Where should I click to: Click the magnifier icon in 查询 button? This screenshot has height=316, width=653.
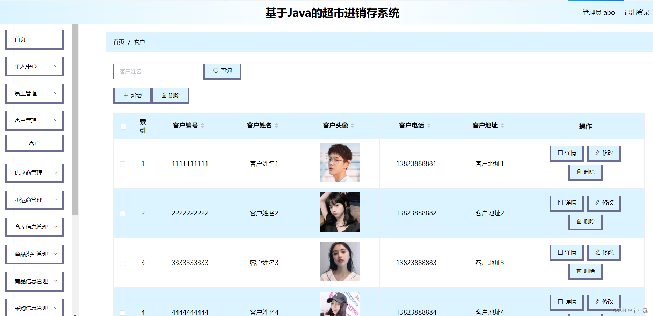point(216,71)
